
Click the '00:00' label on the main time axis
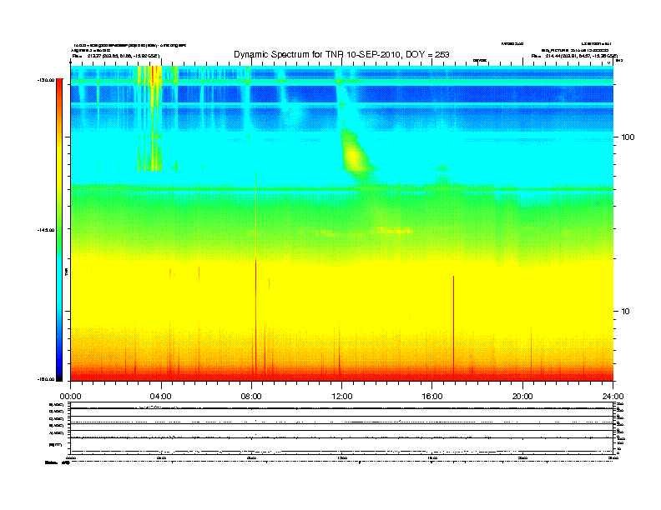[x=70, y=397]
